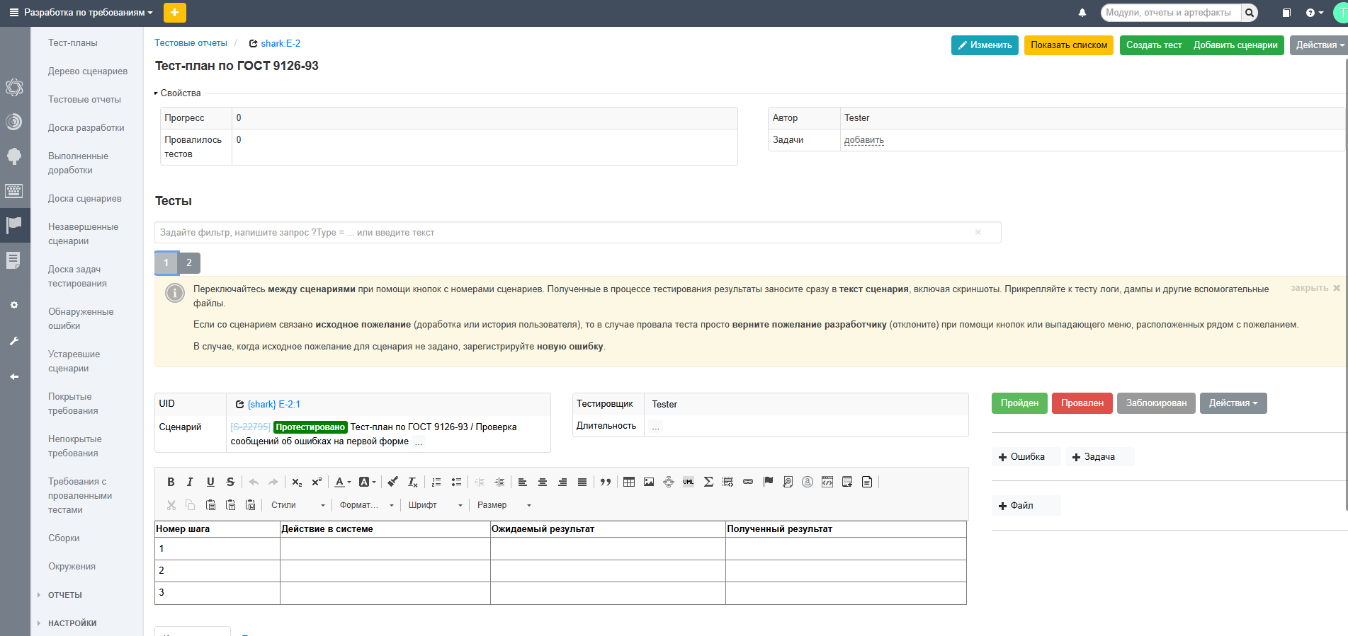Click the remove format icon

click(x=412, y=482)
